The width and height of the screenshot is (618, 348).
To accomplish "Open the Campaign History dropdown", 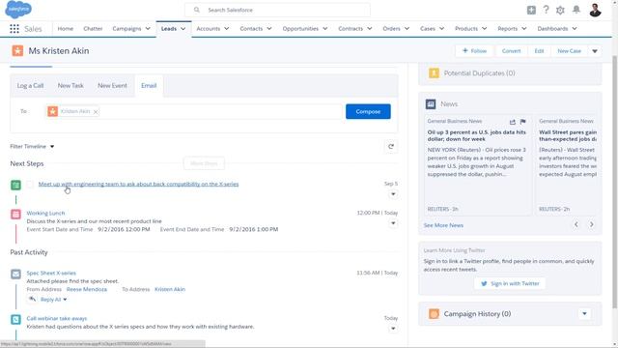I will pyautogui.click(x=584, y=313).
